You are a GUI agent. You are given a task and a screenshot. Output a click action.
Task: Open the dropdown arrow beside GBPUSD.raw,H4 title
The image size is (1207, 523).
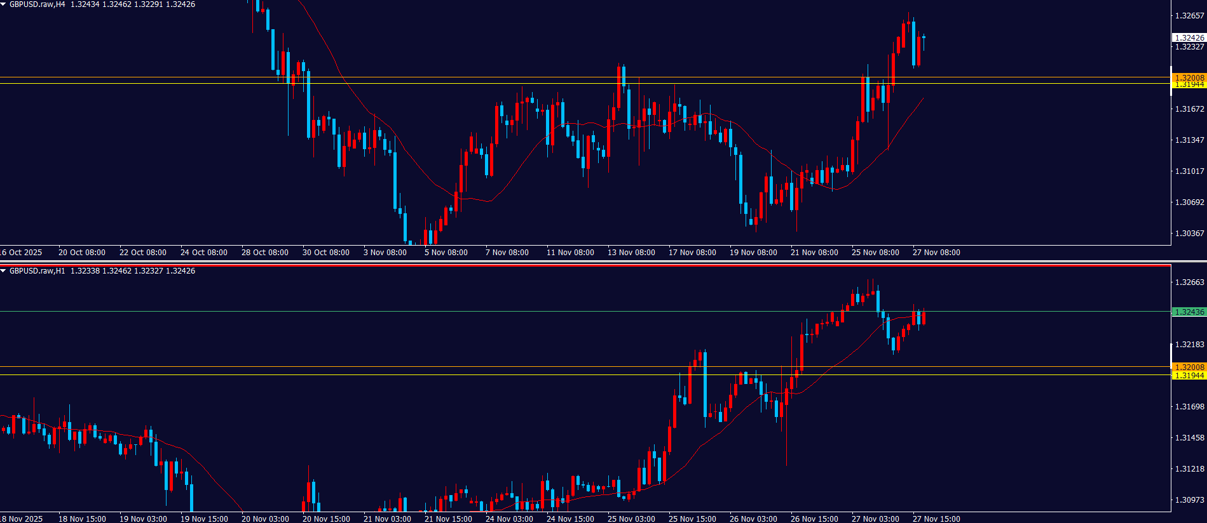[3, 4]
